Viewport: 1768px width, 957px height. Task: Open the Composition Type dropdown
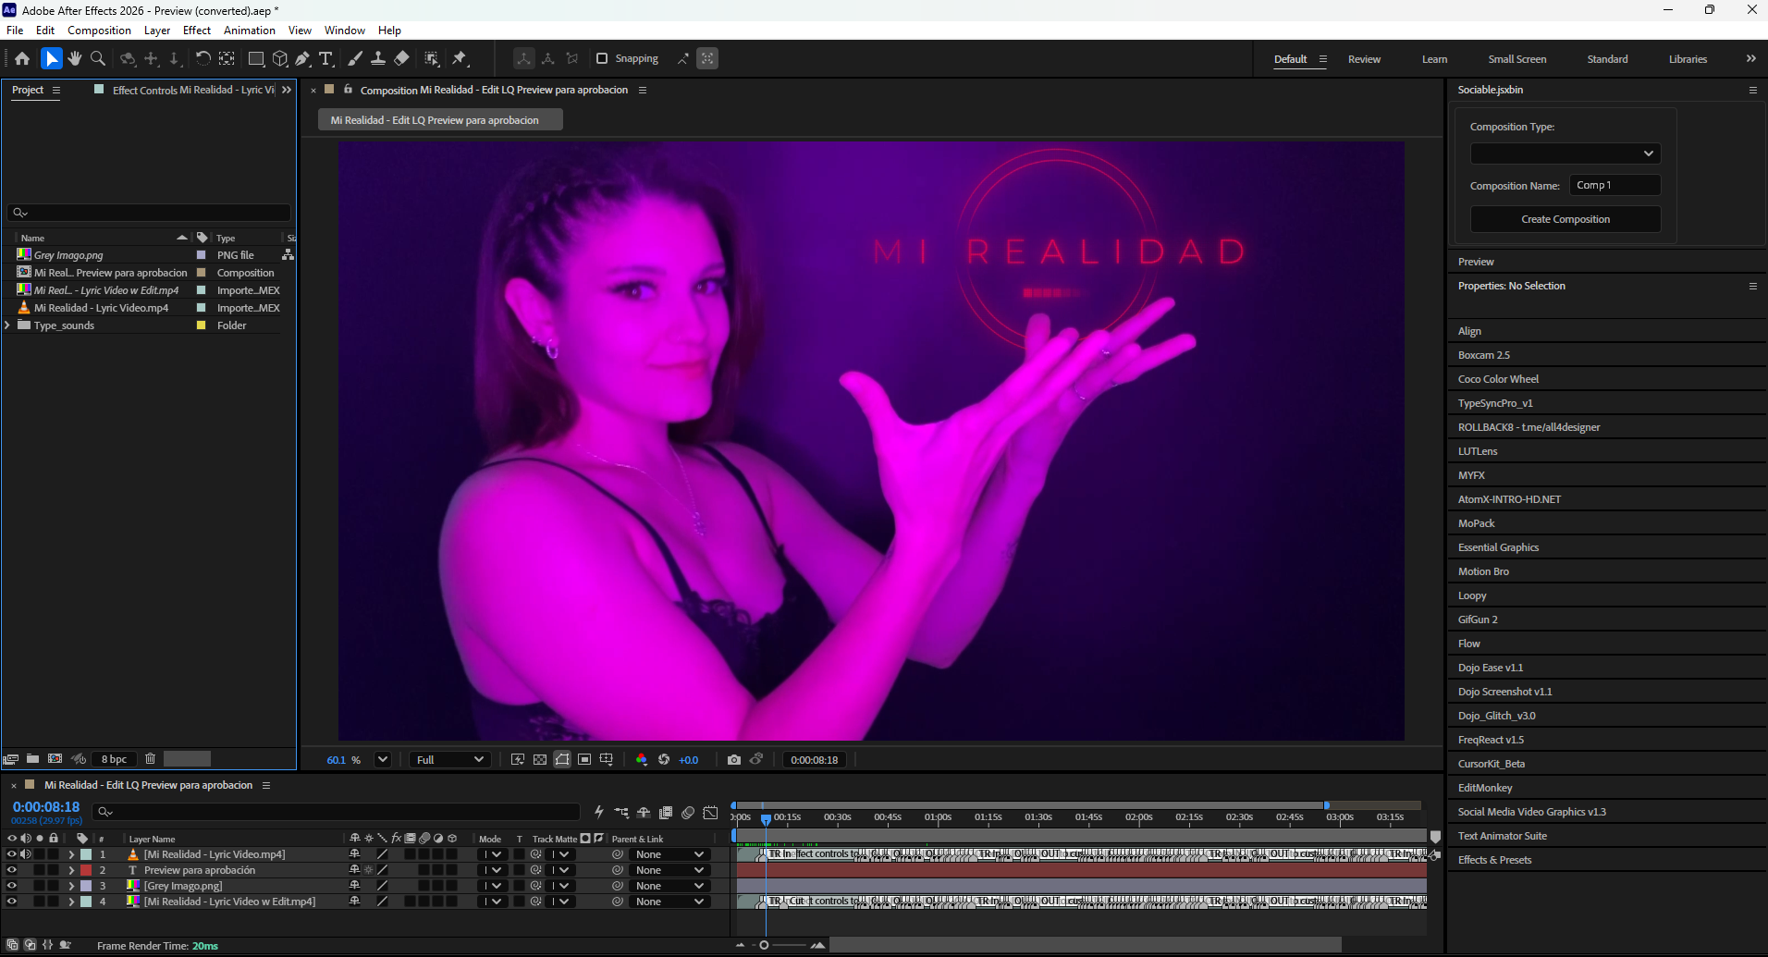click(1565, 153)
